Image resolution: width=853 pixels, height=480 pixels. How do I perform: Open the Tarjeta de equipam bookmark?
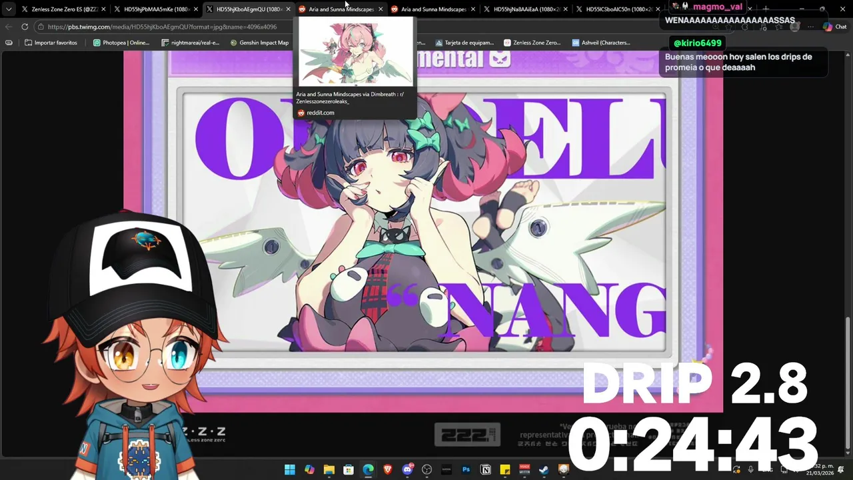point(464,43)
